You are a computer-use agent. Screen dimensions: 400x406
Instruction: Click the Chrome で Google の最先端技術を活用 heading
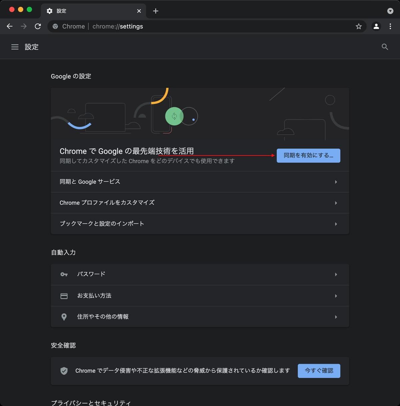[x=127, y=151]
